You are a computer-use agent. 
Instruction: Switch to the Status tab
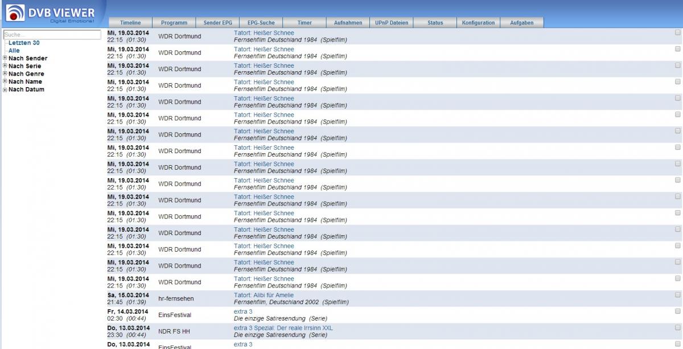click(x=435, y=23)
